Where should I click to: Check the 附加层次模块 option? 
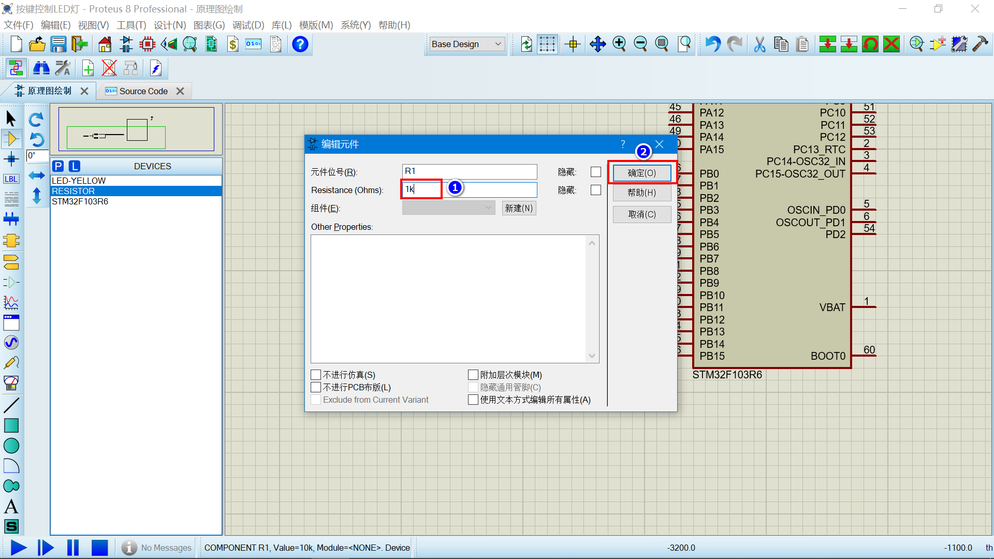pyautogui.click(x=473, y=375)
